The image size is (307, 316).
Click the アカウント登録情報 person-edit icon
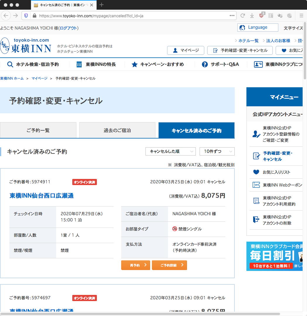(x=256, y=134)
